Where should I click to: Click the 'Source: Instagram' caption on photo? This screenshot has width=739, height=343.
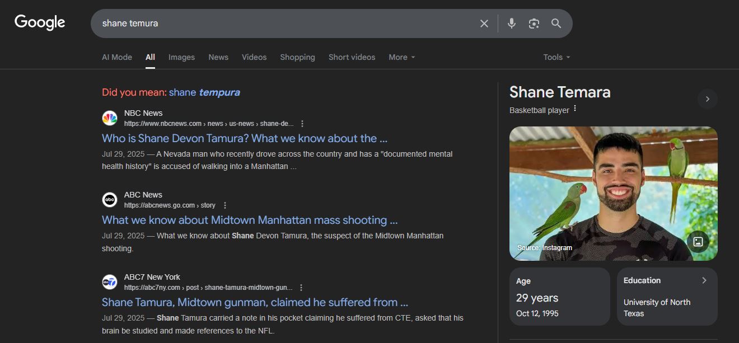click(545, 248)
